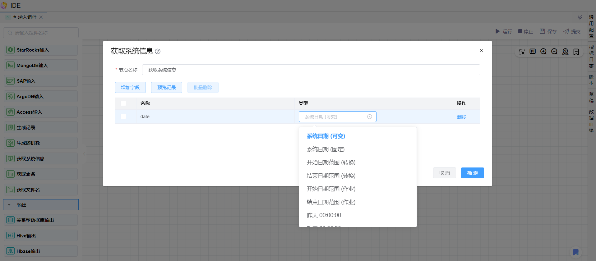Click the area selection tool icon

tap(521, 52)
